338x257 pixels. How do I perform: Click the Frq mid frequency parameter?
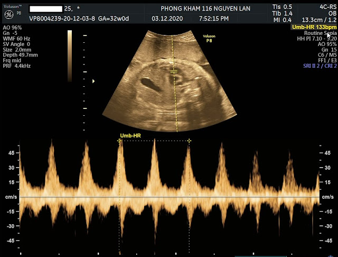[x=12, y=60]
